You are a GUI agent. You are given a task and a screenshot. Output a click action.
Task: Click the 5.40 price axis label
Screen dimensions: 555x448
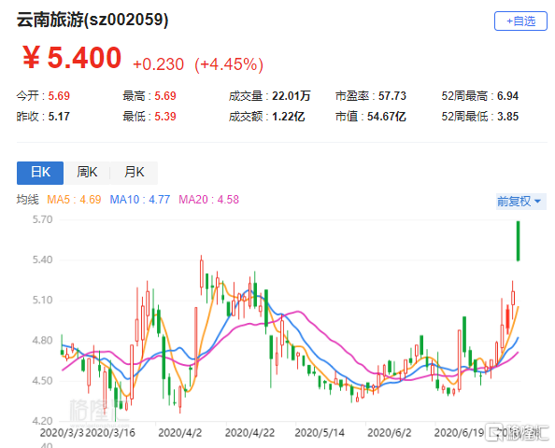tap(42, 259)
